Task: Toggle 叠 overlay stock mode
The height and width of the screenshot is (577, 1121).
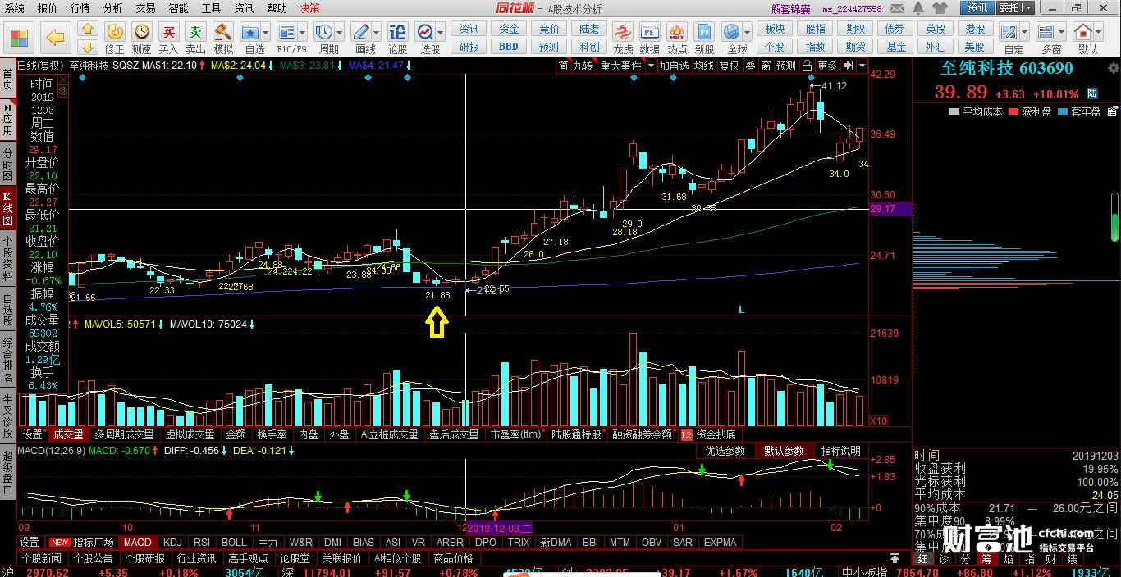Action: tap(749, 66)
